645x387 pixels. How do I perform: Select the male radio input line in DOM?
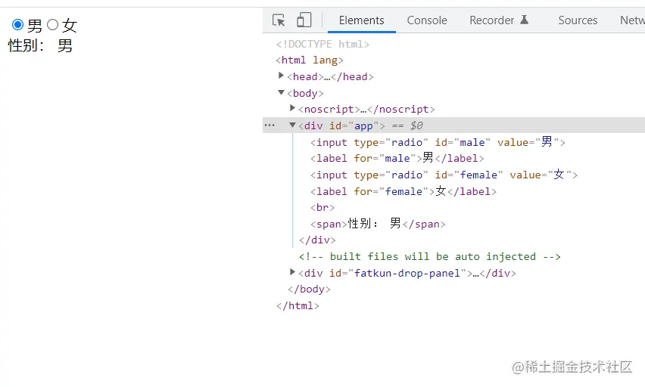click(x=438, y=142)
